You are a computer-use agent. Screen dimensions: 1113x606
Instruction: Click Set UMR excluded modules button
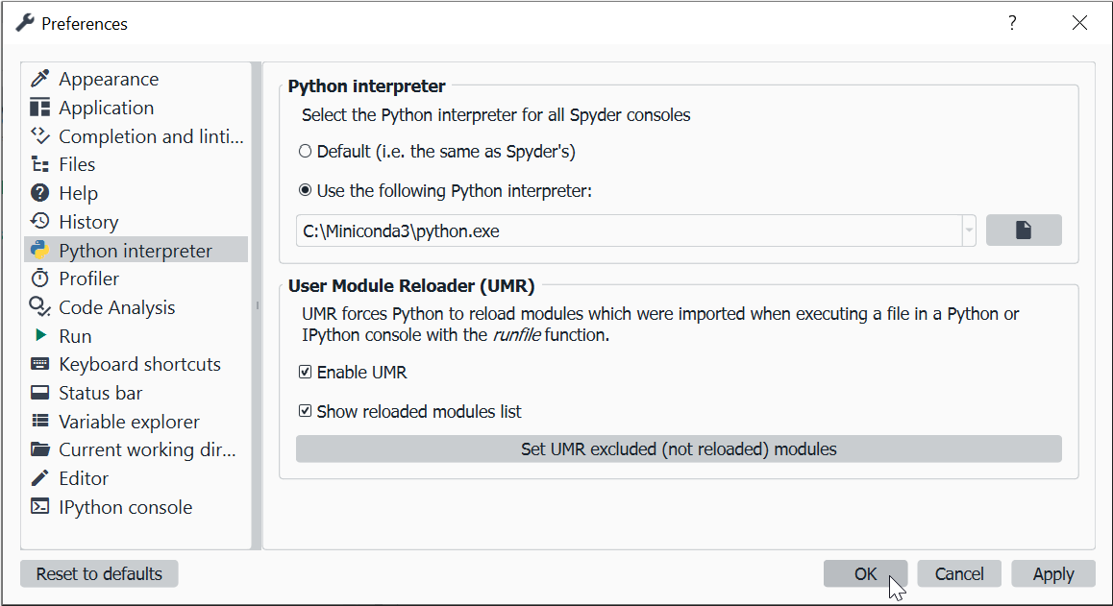point(679,449)
